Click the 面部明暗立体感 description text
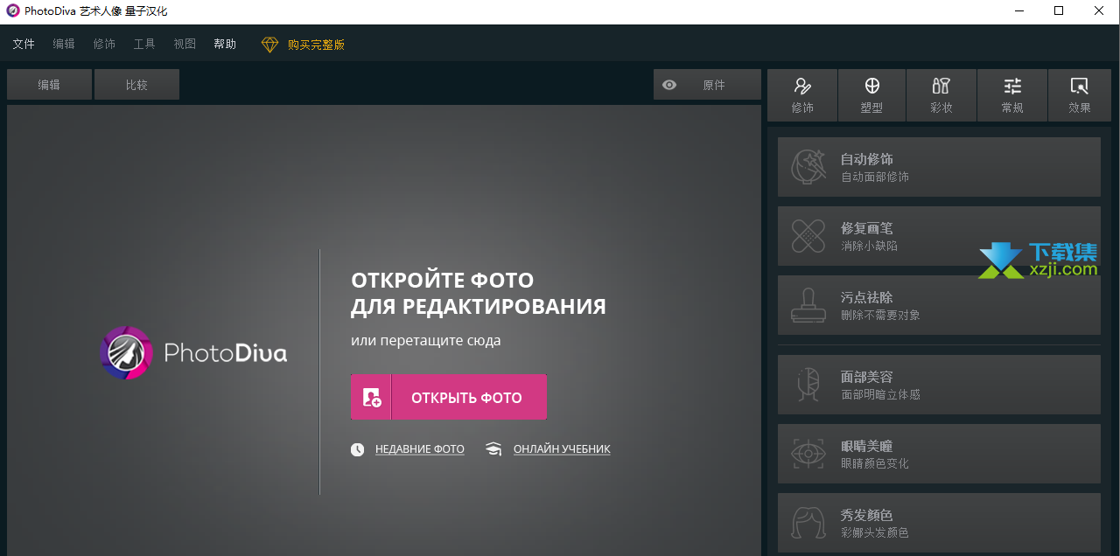Screen dimensions: 1120x556 coord(880,394)
